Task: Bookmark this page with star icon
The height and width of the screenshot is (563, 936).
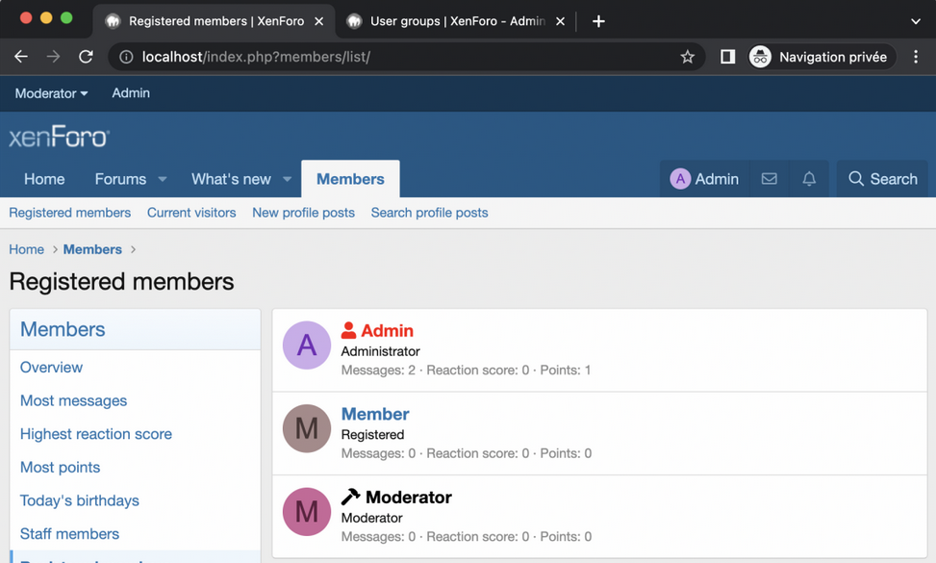Action: click(687, 57)
